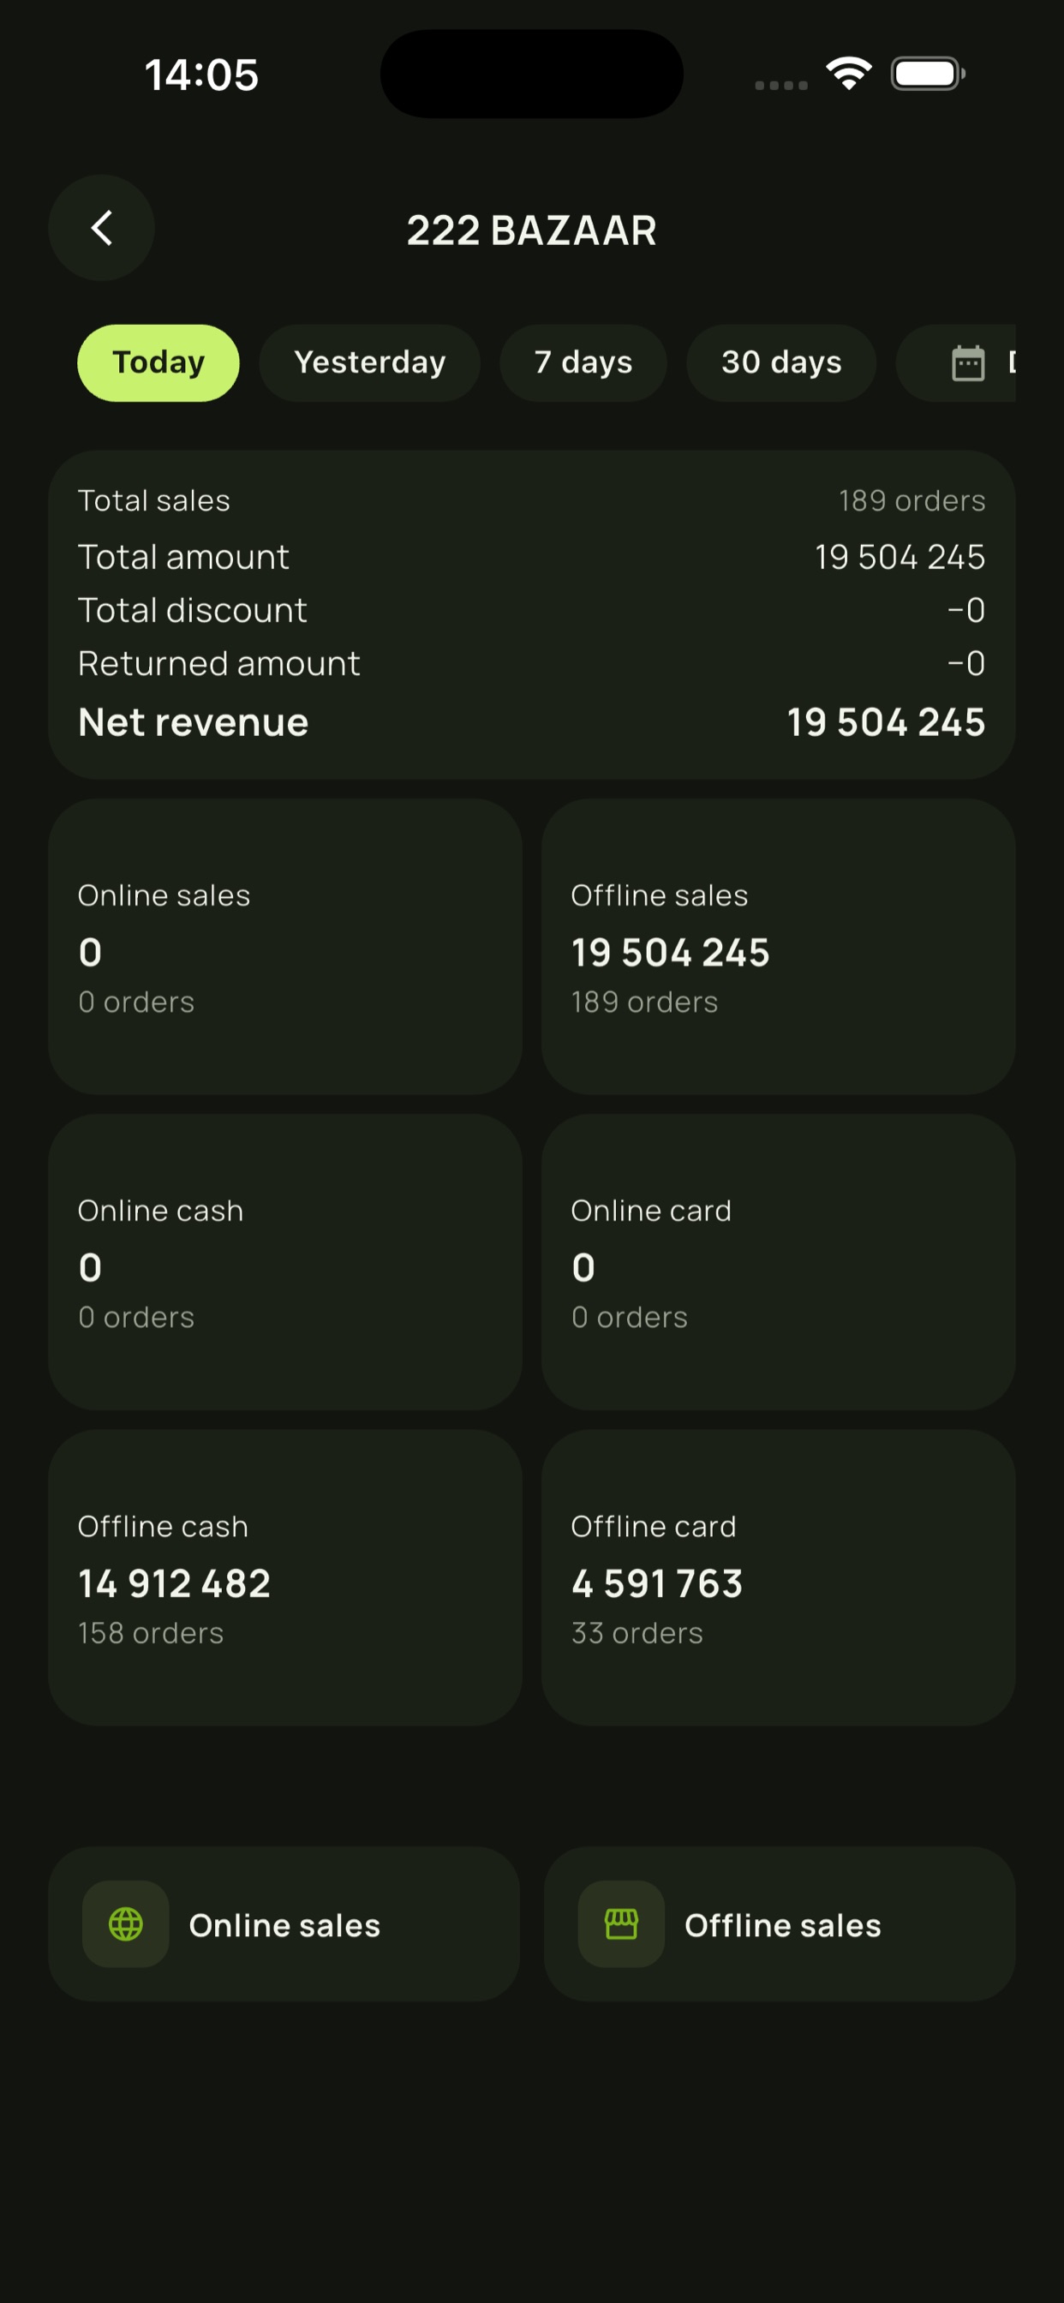Tap the Total amount row label

pos(183,557)
